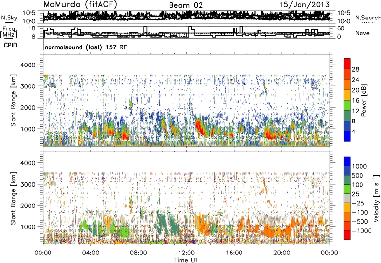
Task: Click the 4000 tick in the power panel
Action: coord(29,65)
